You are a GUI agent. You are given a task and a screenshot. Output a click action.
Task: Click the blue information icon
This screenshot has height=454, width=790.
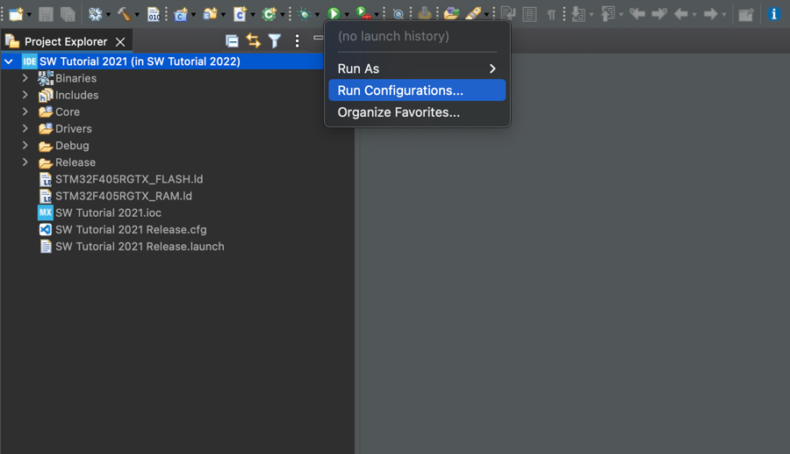[773, 14]
